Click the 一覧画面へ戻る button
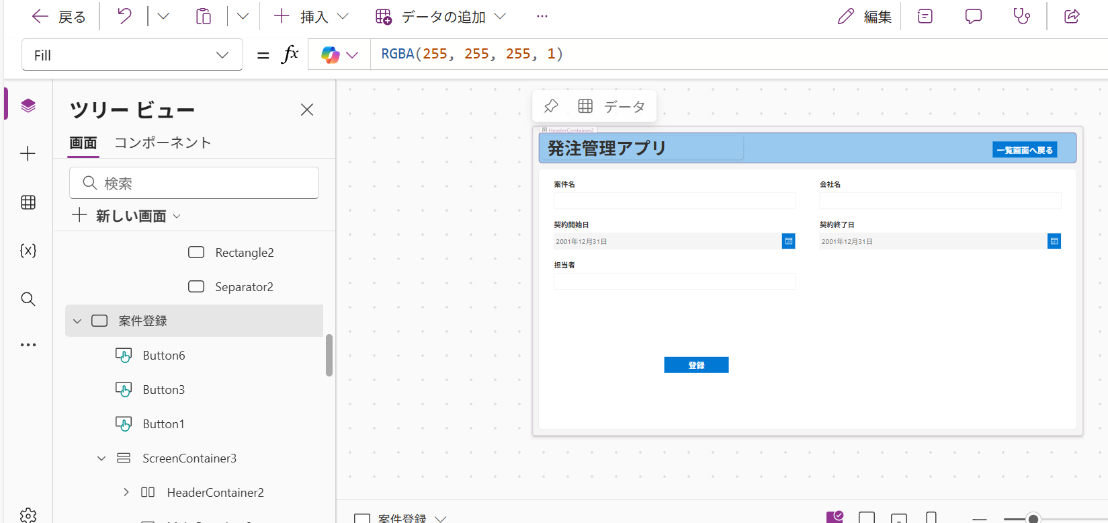This screenshot has width=1108, height=523. [1025, 150]
